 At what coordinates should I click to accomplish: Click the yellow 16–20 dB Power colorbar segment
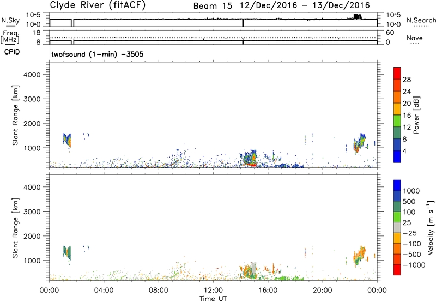pyautogui.click(x=397, y=109)
